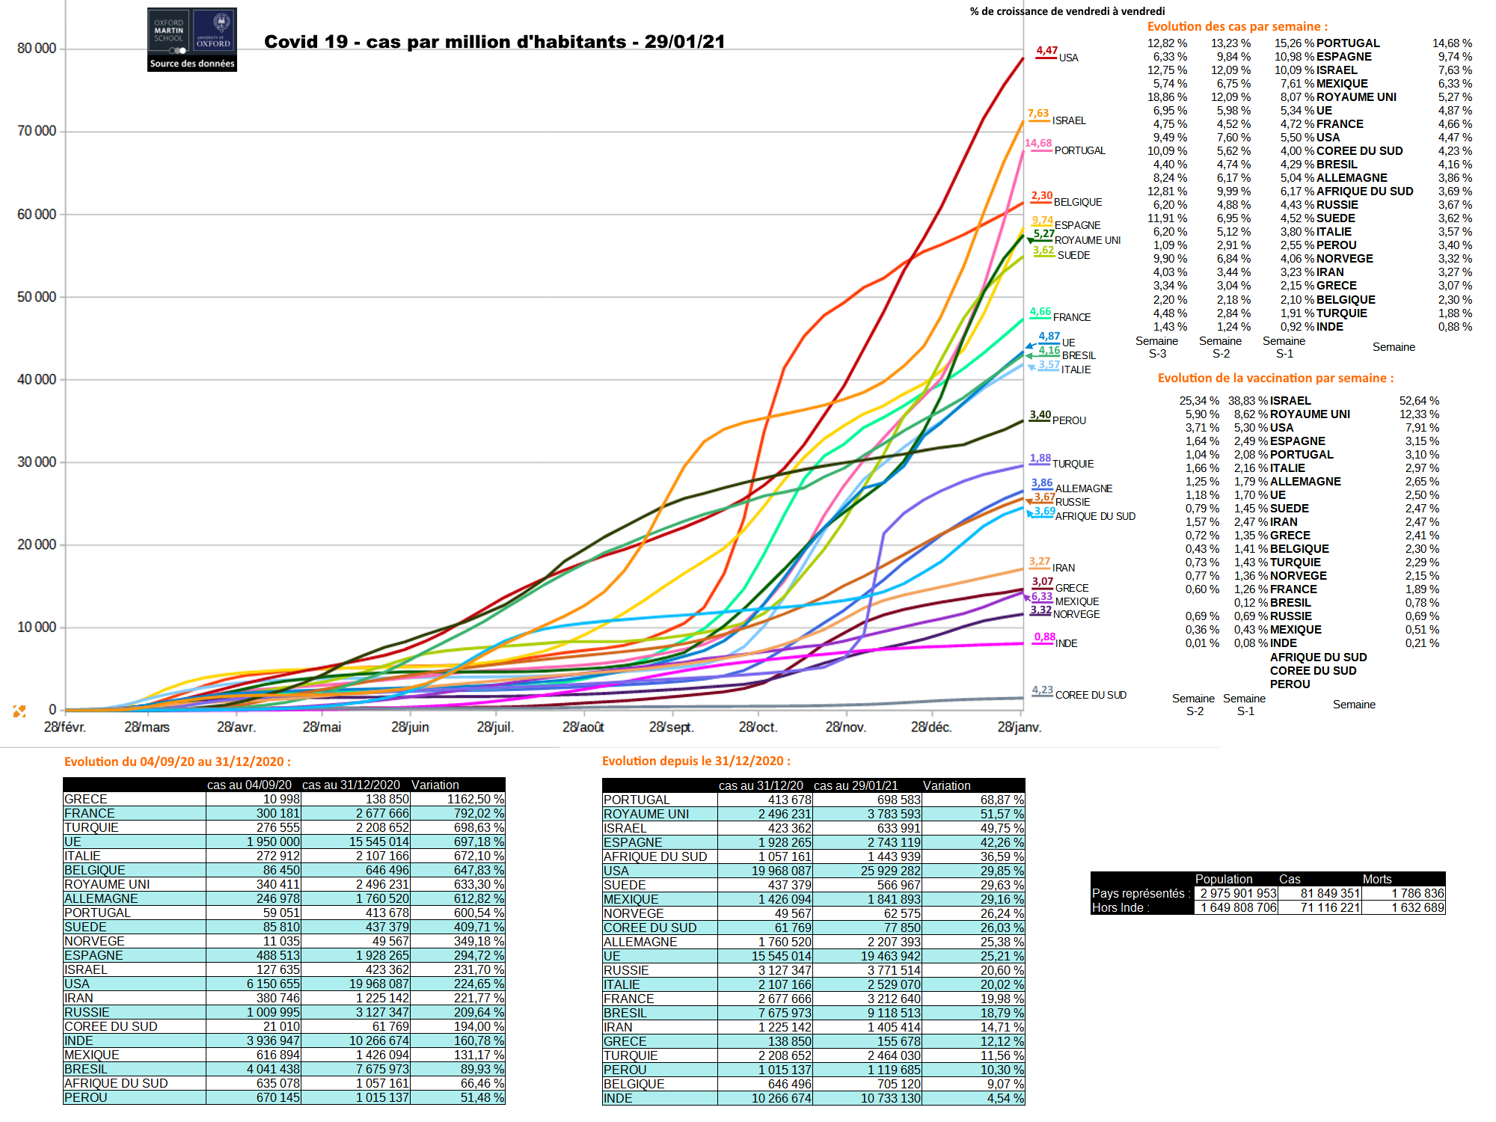Click the chart title 'Covid 19 - cas par million'
1496x1122 pixels.
(494, 42)
